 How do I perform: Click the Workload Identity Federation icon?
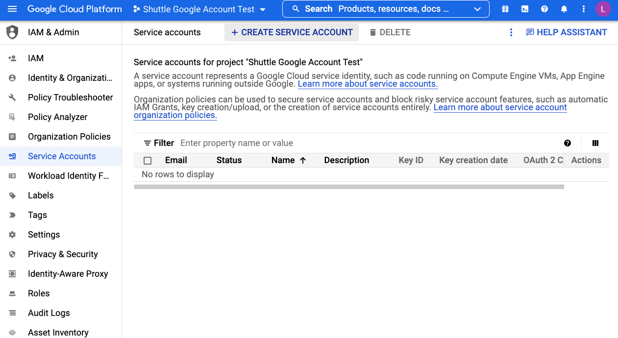pos(12,176)
